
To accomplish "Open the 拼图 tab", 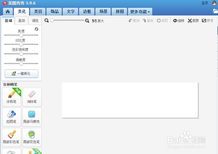I will pos(120,11).
